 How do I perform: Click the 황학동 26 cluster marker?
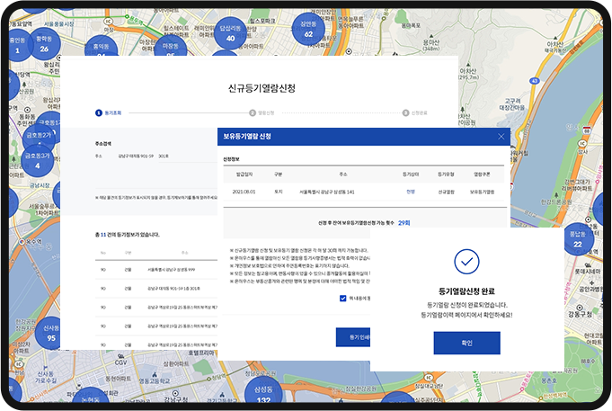pos(43,43)
